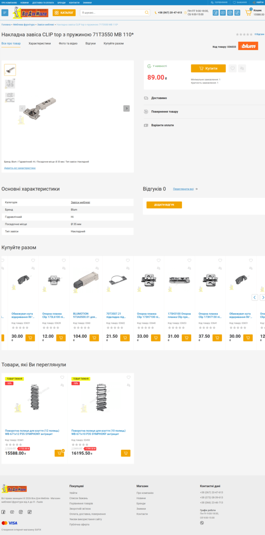Add 16195.50 shoe shelf to cart

coord(126,453)
